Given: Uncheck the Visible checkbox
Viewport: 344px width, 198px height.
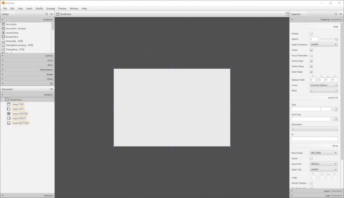Looking at the screenshot, I should [311, 50].
